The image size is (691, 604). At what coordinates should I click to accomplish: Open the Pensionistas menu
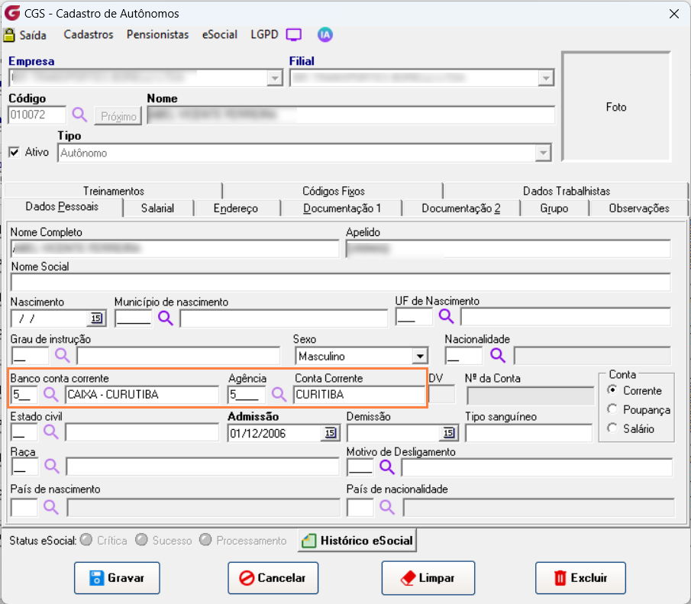(x=158, y=34)
